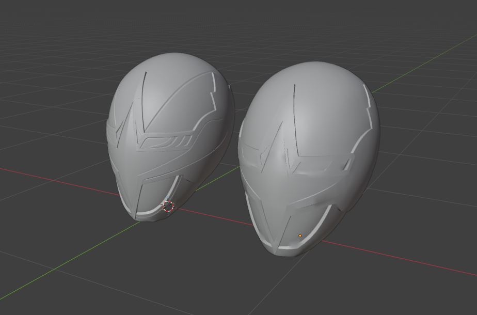Select the left helmet model with visor details
This screenshot has width=477, height=315.
tap(171, 137)
